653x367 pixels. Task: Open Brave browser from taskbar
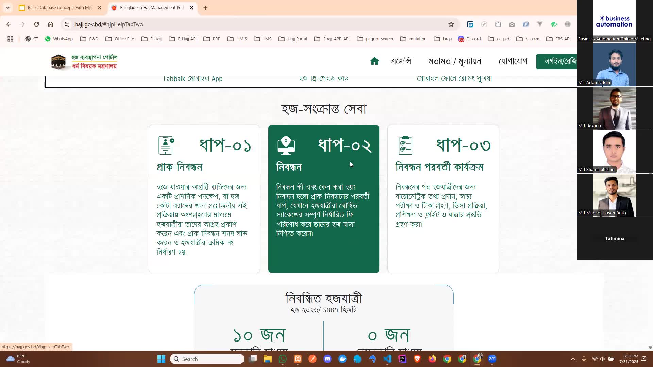417,359
